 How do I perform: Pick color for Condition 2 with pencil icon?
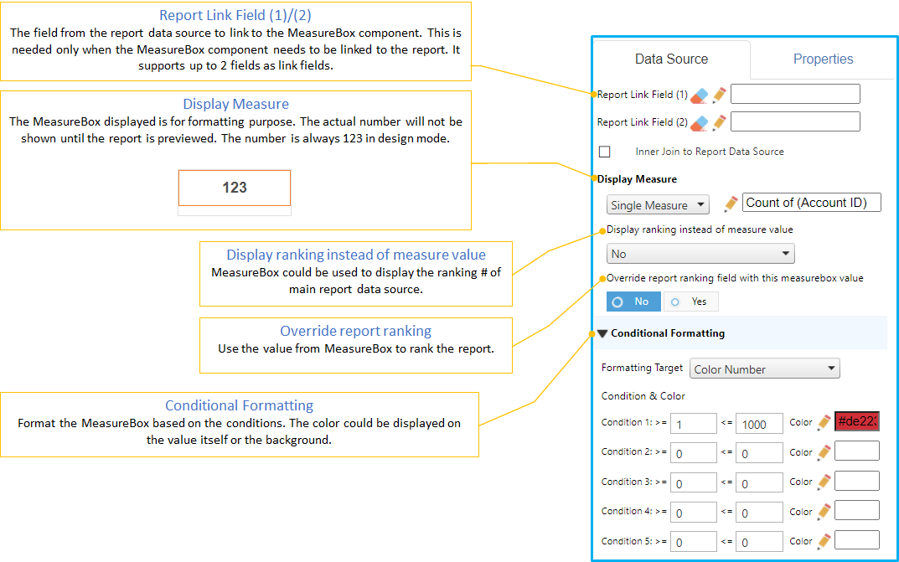(x=824, y=452)
